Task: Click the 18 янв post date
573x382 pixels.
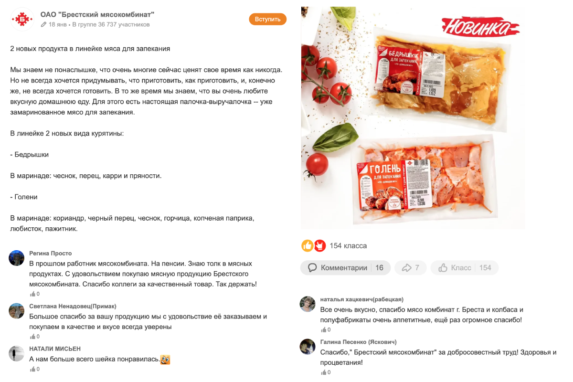Action: coord(57,24)
